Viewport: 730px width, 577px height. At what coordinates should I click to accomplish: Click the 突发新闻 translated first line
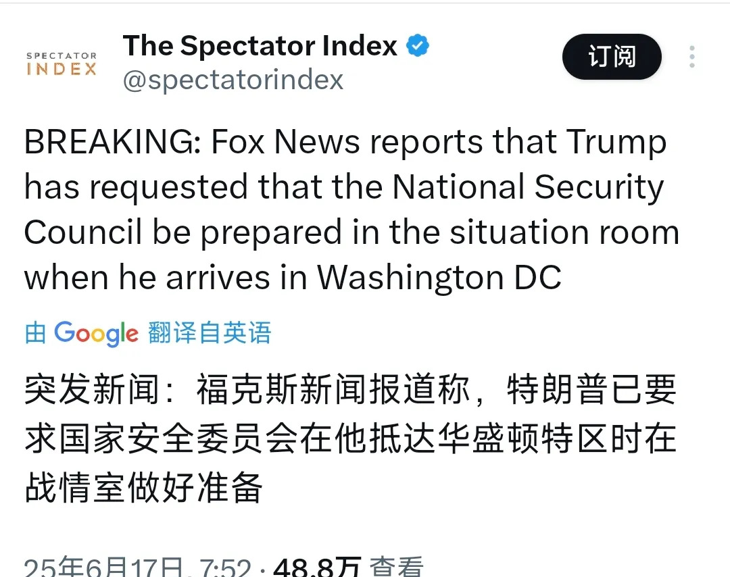[x=350, y=389]
